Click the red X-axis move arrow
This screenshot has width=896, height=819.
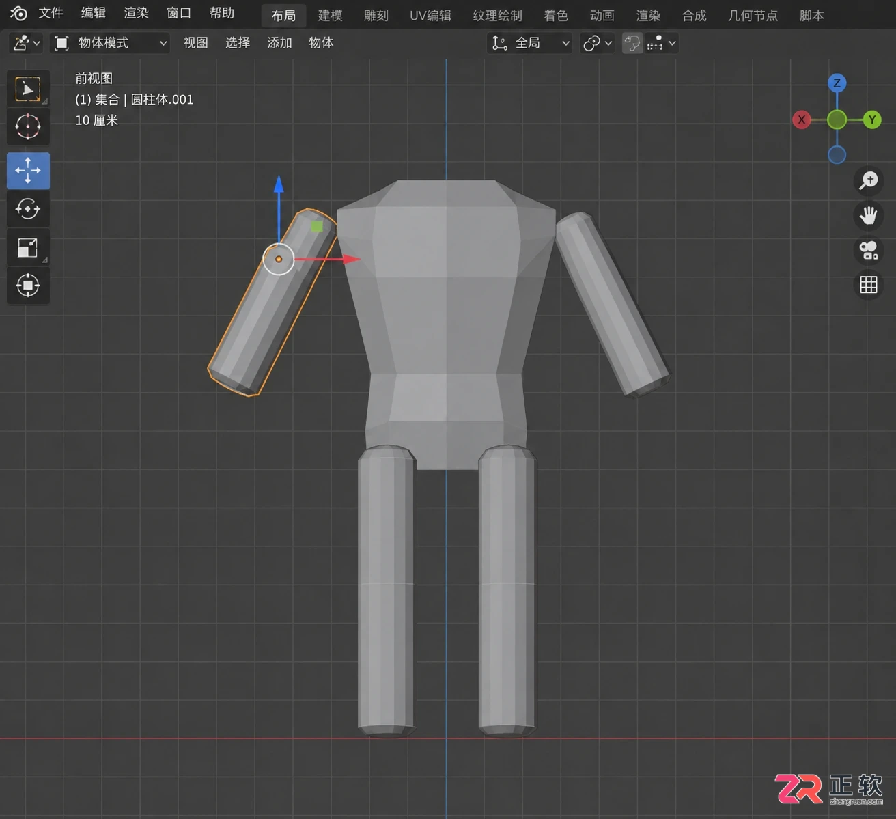point(351,259)
